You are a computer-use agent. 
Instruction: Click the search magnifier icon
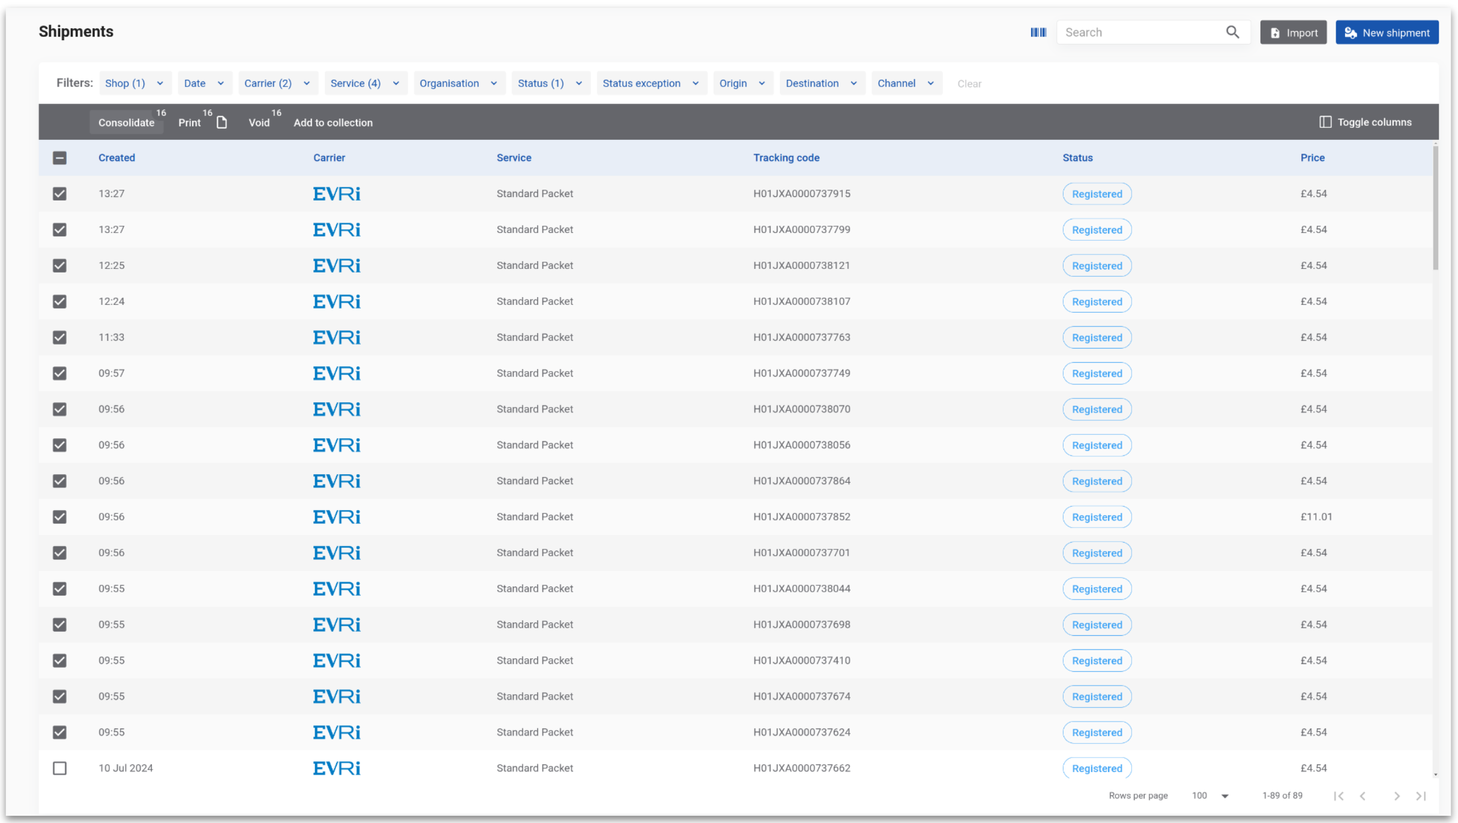click(x=1233, y=32)
